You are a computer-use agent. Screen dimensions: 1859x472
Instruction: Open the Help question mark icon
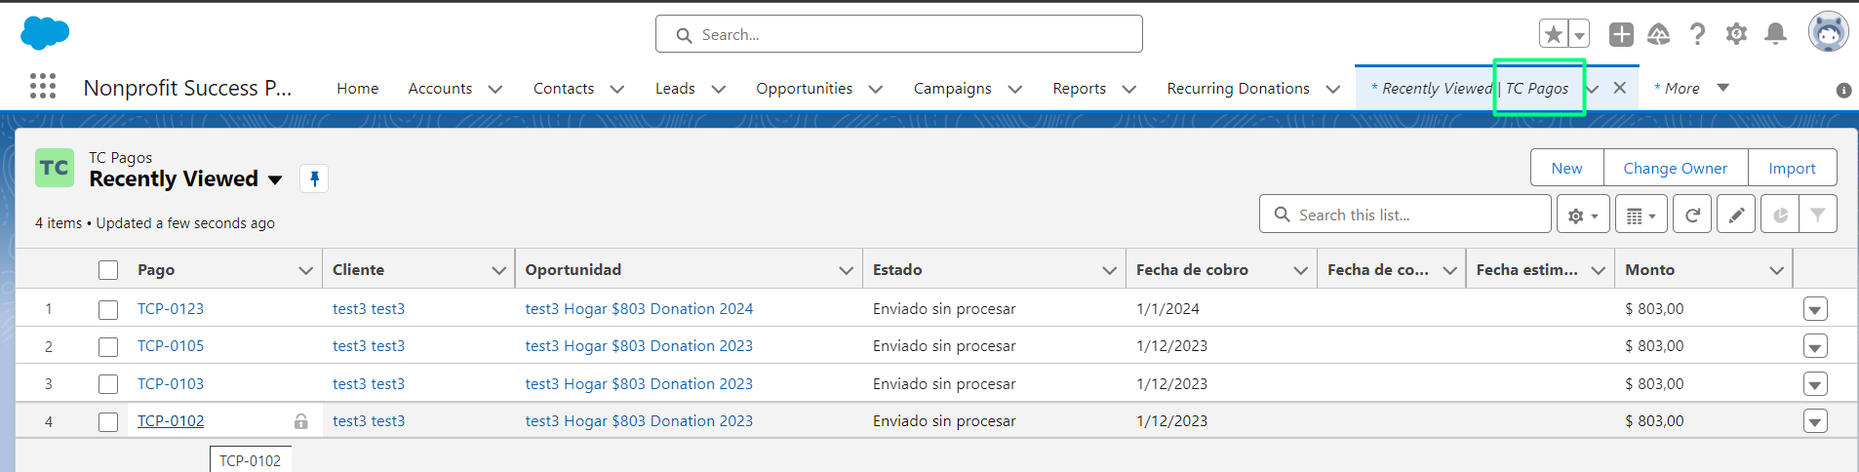[1698, 34]
